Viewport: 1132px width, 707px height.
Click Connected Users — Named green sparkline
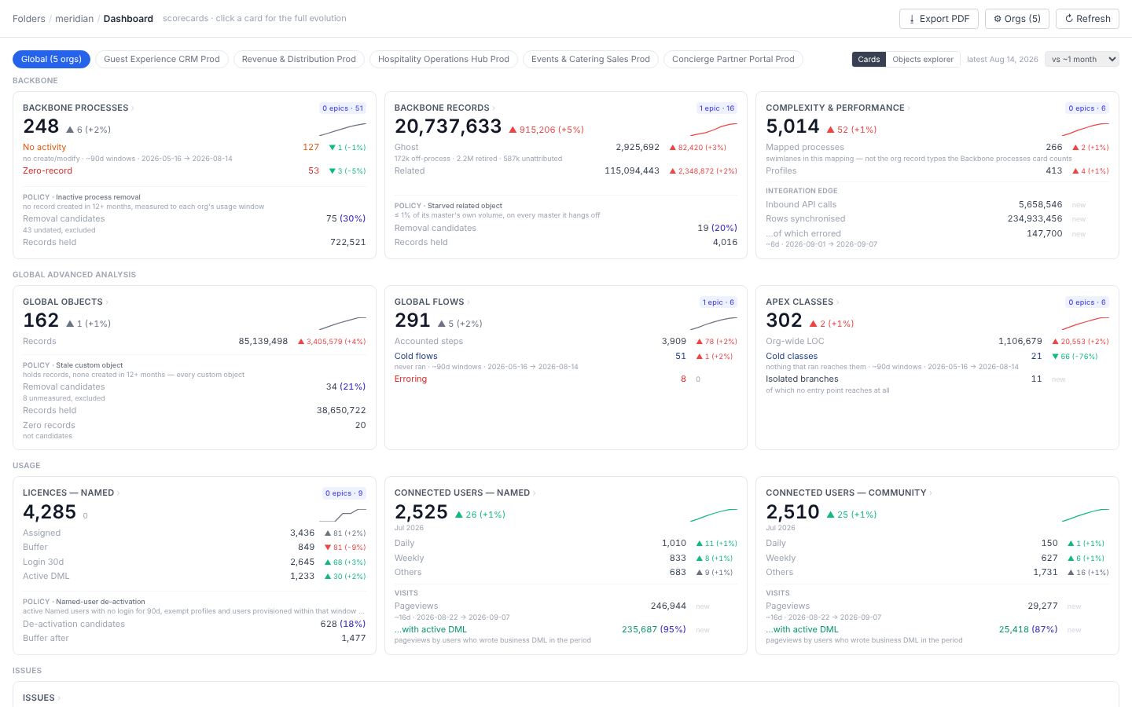(x=714, y=515)
